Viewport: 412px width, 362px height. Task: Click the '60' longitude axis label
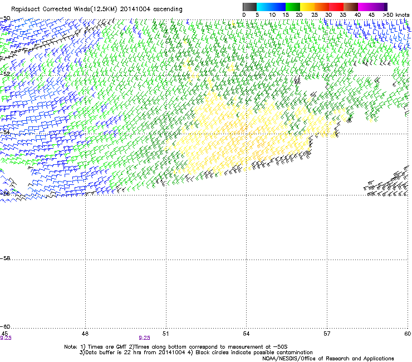tap(408, 334)
